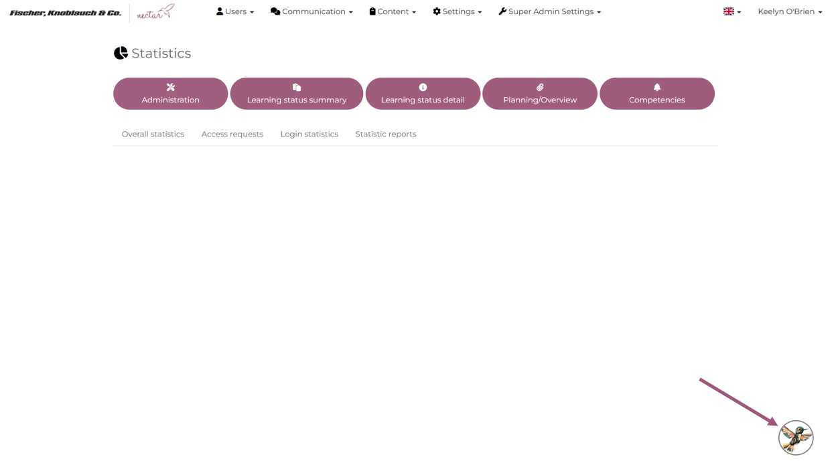The height and width of the screenshot is (469, 834).
Task: Click the Learning status summary documents icon
Action: tap(297, 87)
